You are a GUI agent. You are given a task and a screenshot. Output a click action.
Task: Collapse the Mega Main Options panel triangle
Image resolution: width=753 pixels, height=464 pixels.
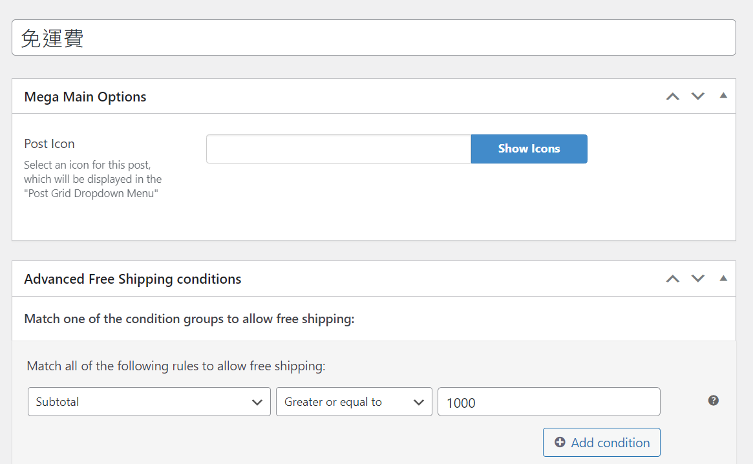723,96
